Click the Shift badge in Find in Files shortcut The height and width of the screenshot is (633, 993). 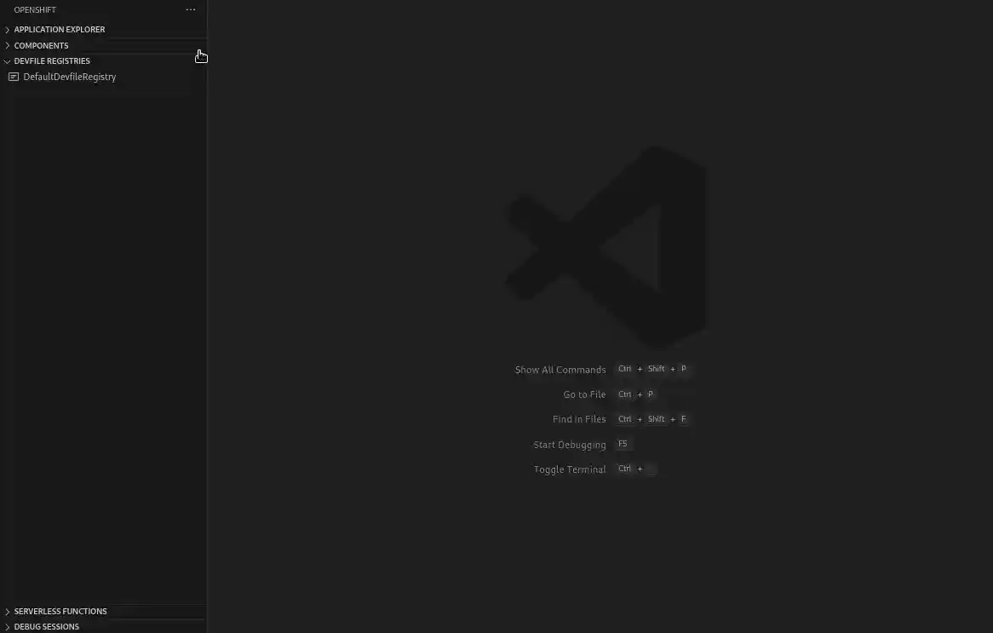[656, 418]
